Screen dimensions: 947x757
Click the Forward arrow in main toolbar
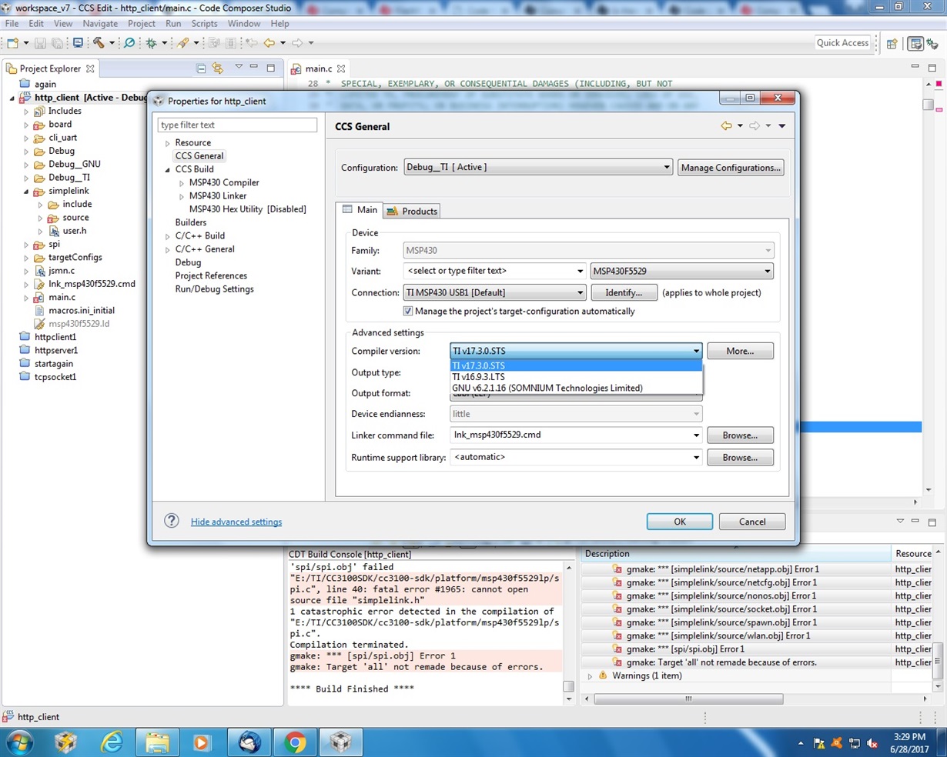pyautogui.click(x=297, y=43)
